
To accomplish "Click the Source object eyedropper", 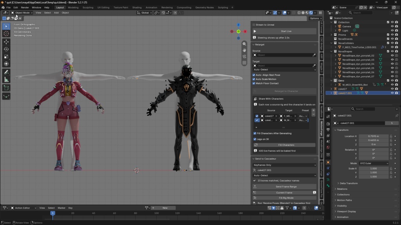I will 314,55.
